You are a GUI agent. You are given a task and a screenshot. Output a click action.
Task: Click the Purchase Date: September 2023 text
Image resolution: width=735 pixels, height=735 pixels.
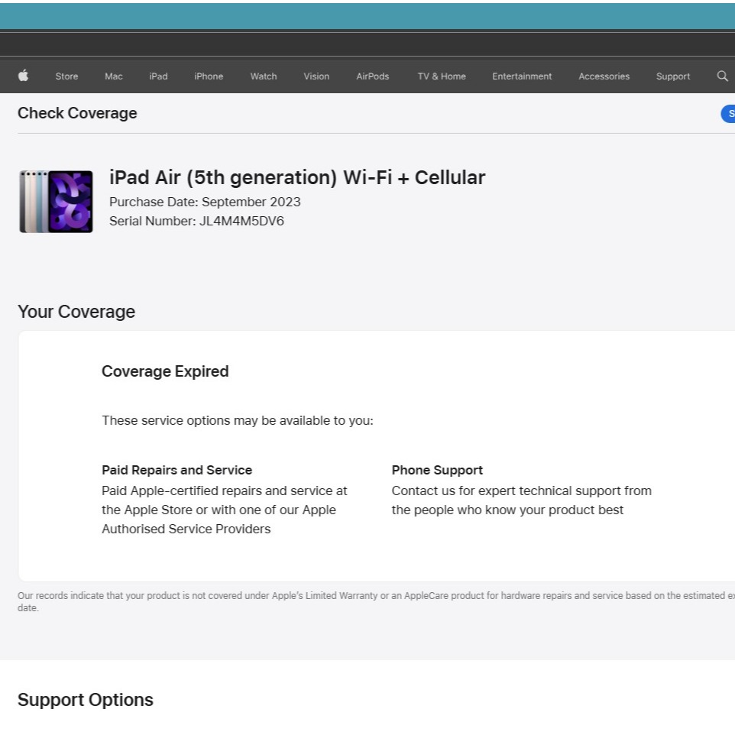[x=205, y=202]
